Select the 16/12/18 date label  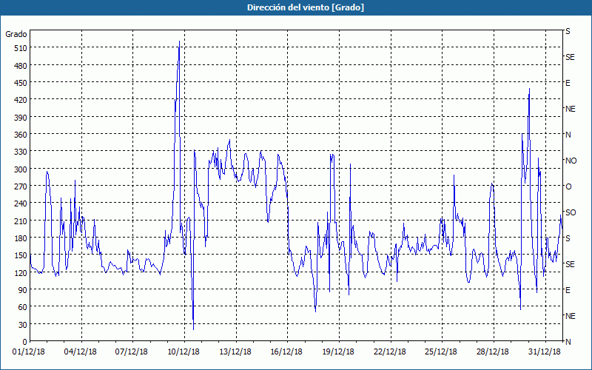click(x=286, y=352)
